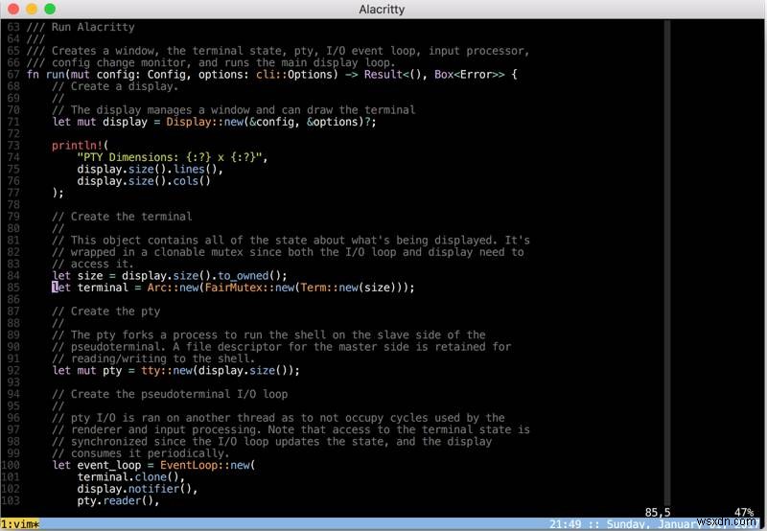Click 'tty::new(display.size());' on line 92

pos(221,371)
